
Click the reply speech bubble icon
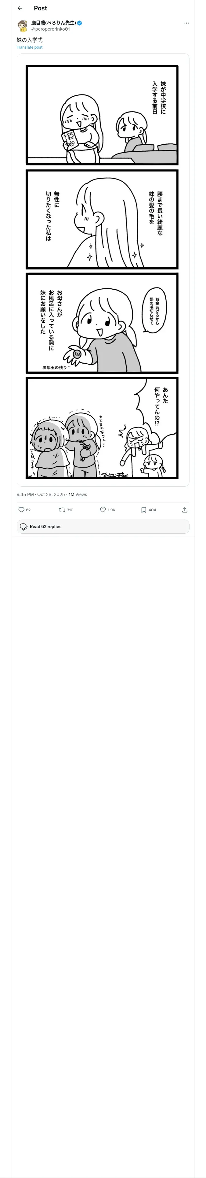click(21, 509)
